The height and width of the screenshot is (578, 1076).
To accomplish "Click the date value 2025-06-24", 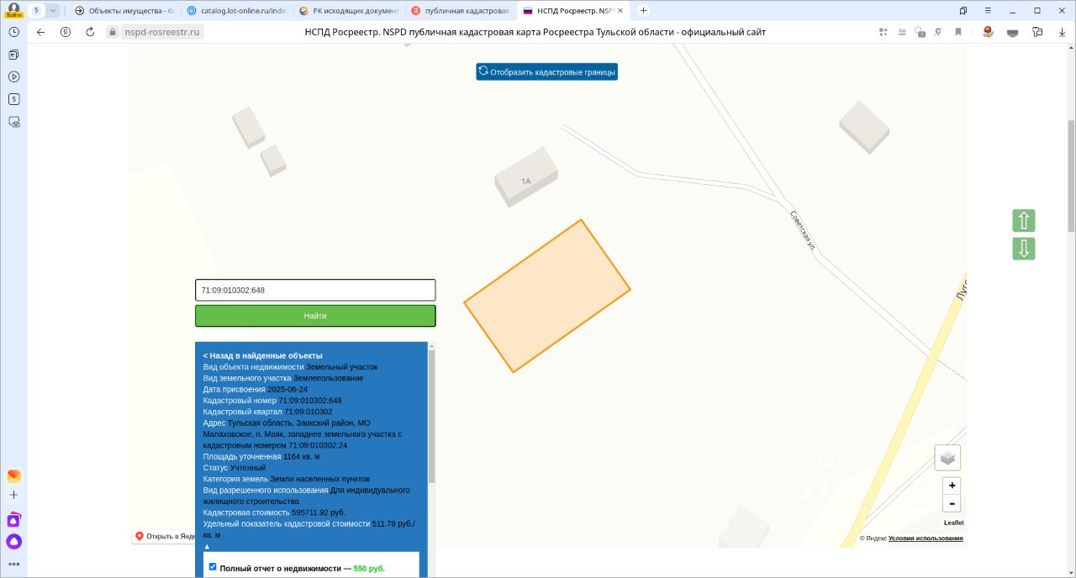I will (x=287, y=389).
